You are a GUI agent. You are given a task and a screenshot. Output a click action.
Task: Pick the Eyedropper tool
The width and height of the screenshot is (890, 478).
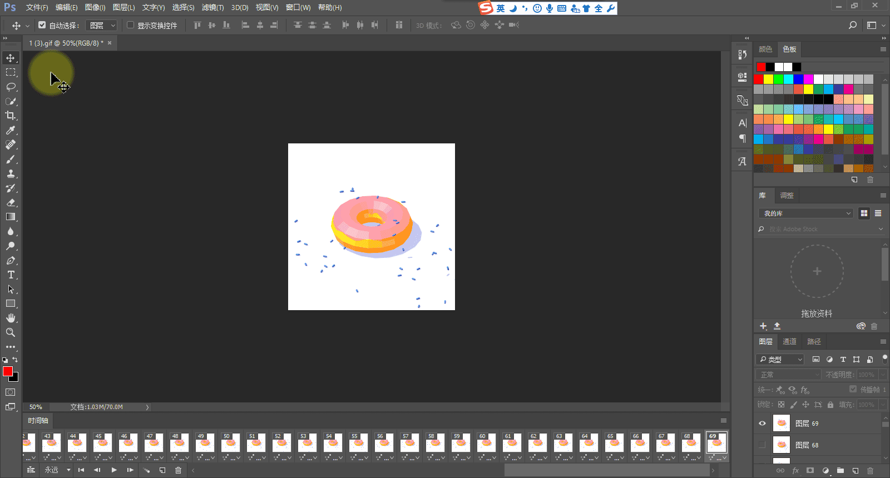tap(11, 130)
